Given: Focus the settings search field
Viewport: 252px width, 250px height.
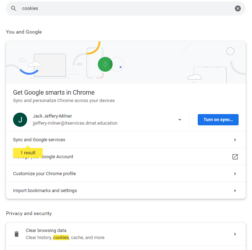Looking at the screenshot, I should tap(126, 8).
